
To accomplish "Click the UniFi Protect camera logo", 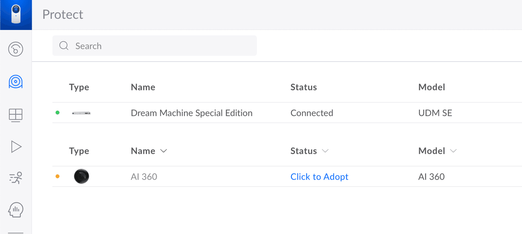I will click(16, 15).
